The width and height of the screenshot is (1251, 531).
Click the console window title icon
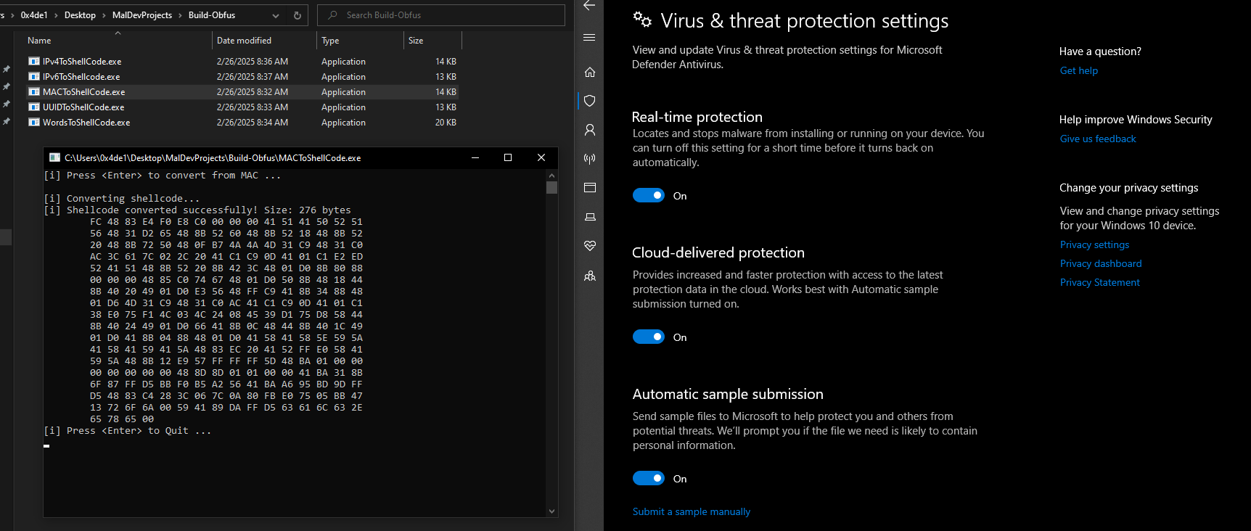pyautogui.click(x=54, y=157)
